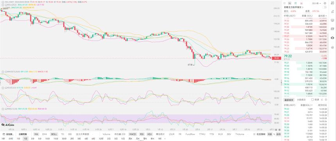Toggle the Volume sub-indicator
The width and height of the screenshot is (336, 141).
[x=106, y=134]
